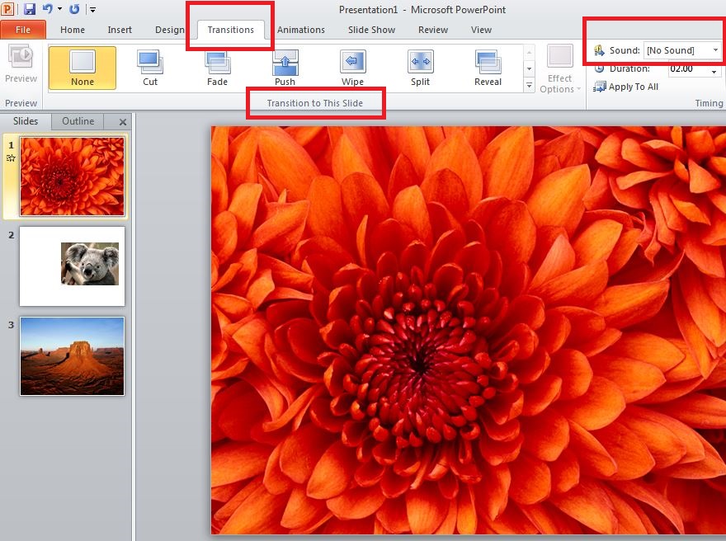
Task: Click the Sound speaker icon
Action: (599, 50)
